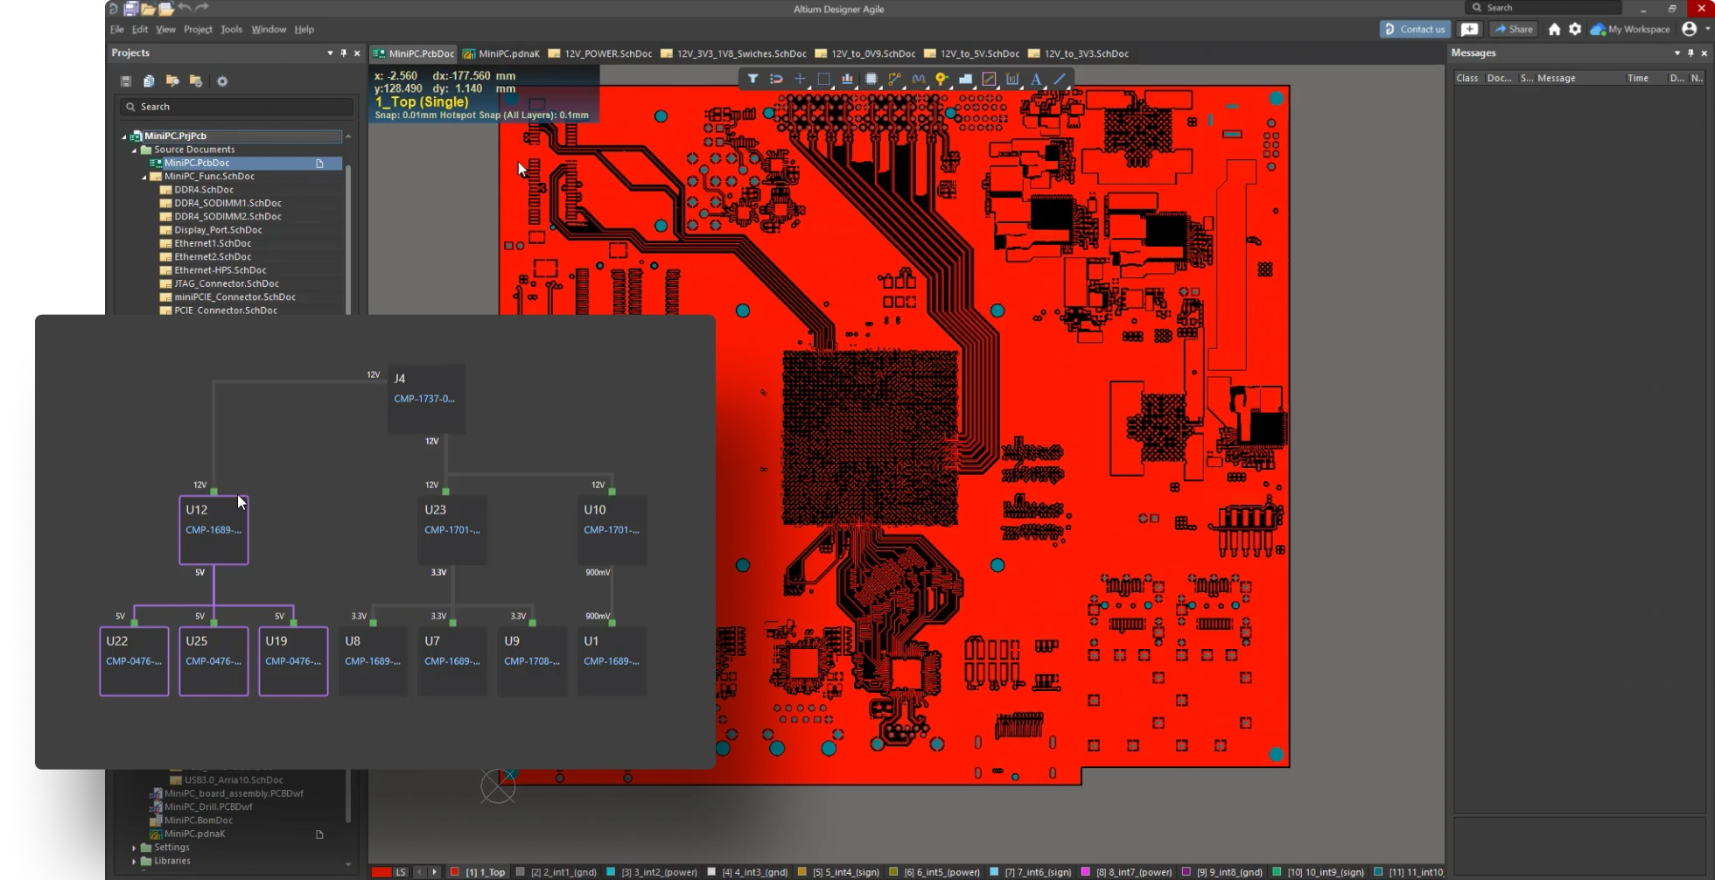
Task: Collapse the MiniPC_Func.SchDoc tree node
Action: pyautogui.click(x=144, y=177)
